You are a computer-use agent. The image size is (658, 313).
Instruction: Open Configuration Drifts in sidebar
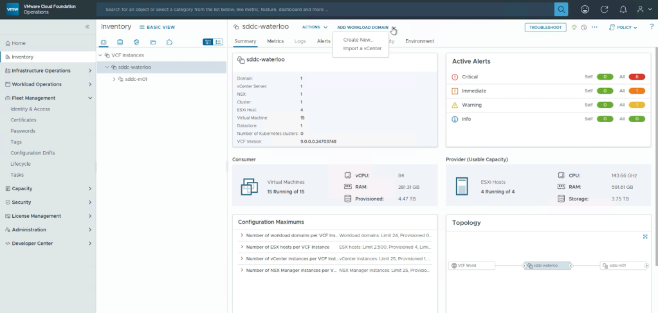[32, 153]
